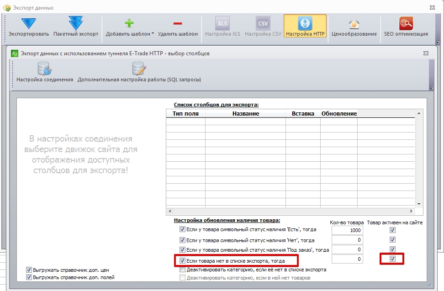
Task: Open SEO оптимизация globe icon
Action: pos(406,23)
